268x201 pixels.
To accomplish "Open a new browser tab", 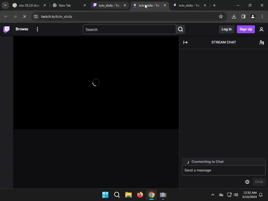I will pos(214,5).
